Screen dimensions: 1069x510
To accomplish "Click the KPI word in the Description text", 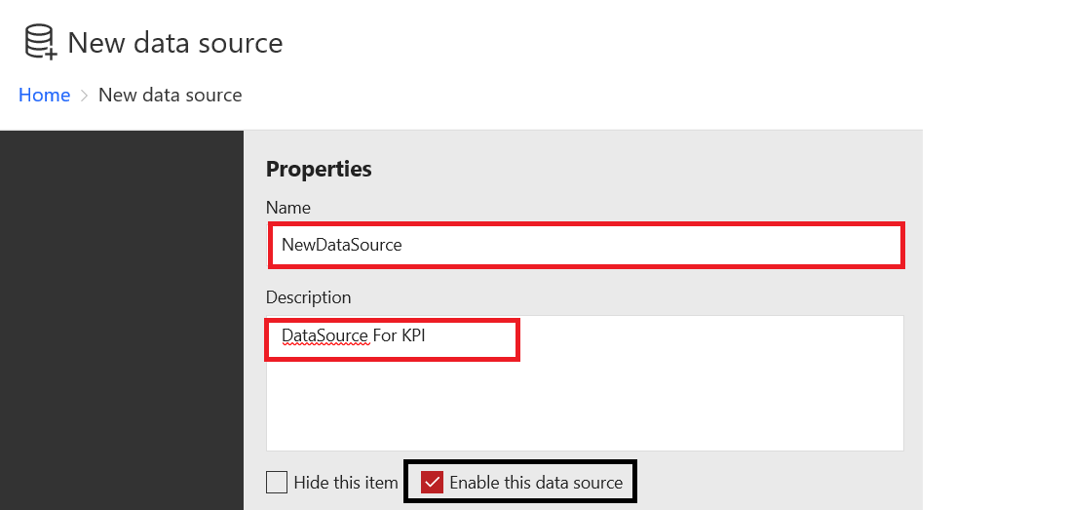I will point(413,336).
